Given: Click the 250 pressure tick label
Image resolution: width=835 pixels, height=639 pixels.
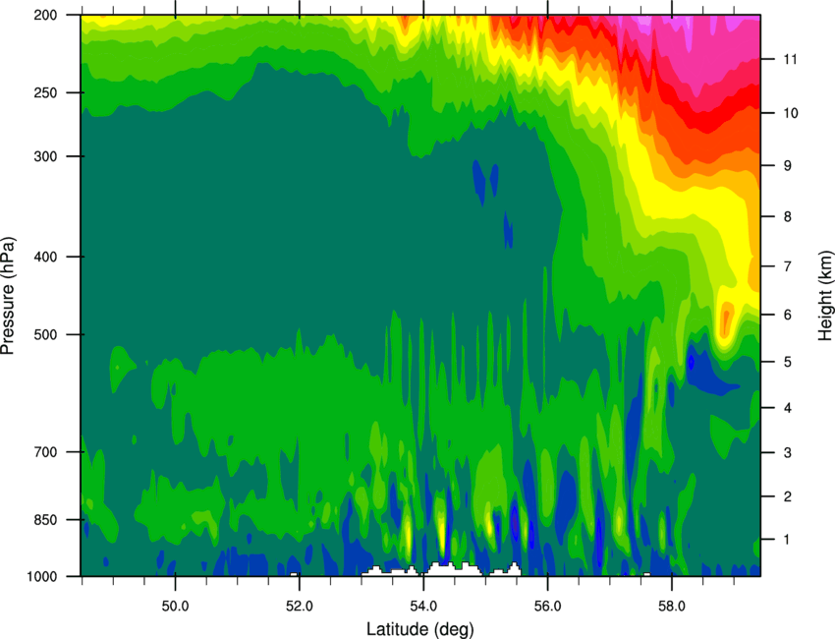Looking at the screenshot, I should [46, 92].
